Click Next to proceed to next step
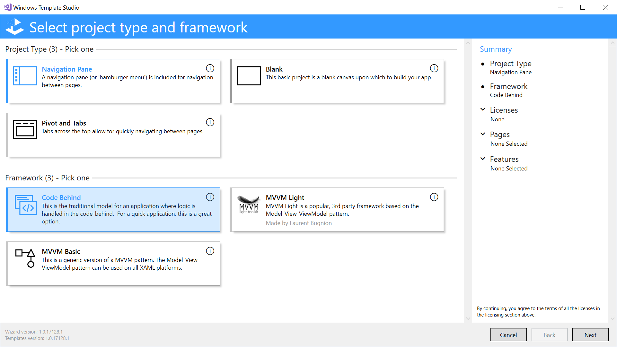The width and height of the screenshot is (617, 347). coord(590,334)
